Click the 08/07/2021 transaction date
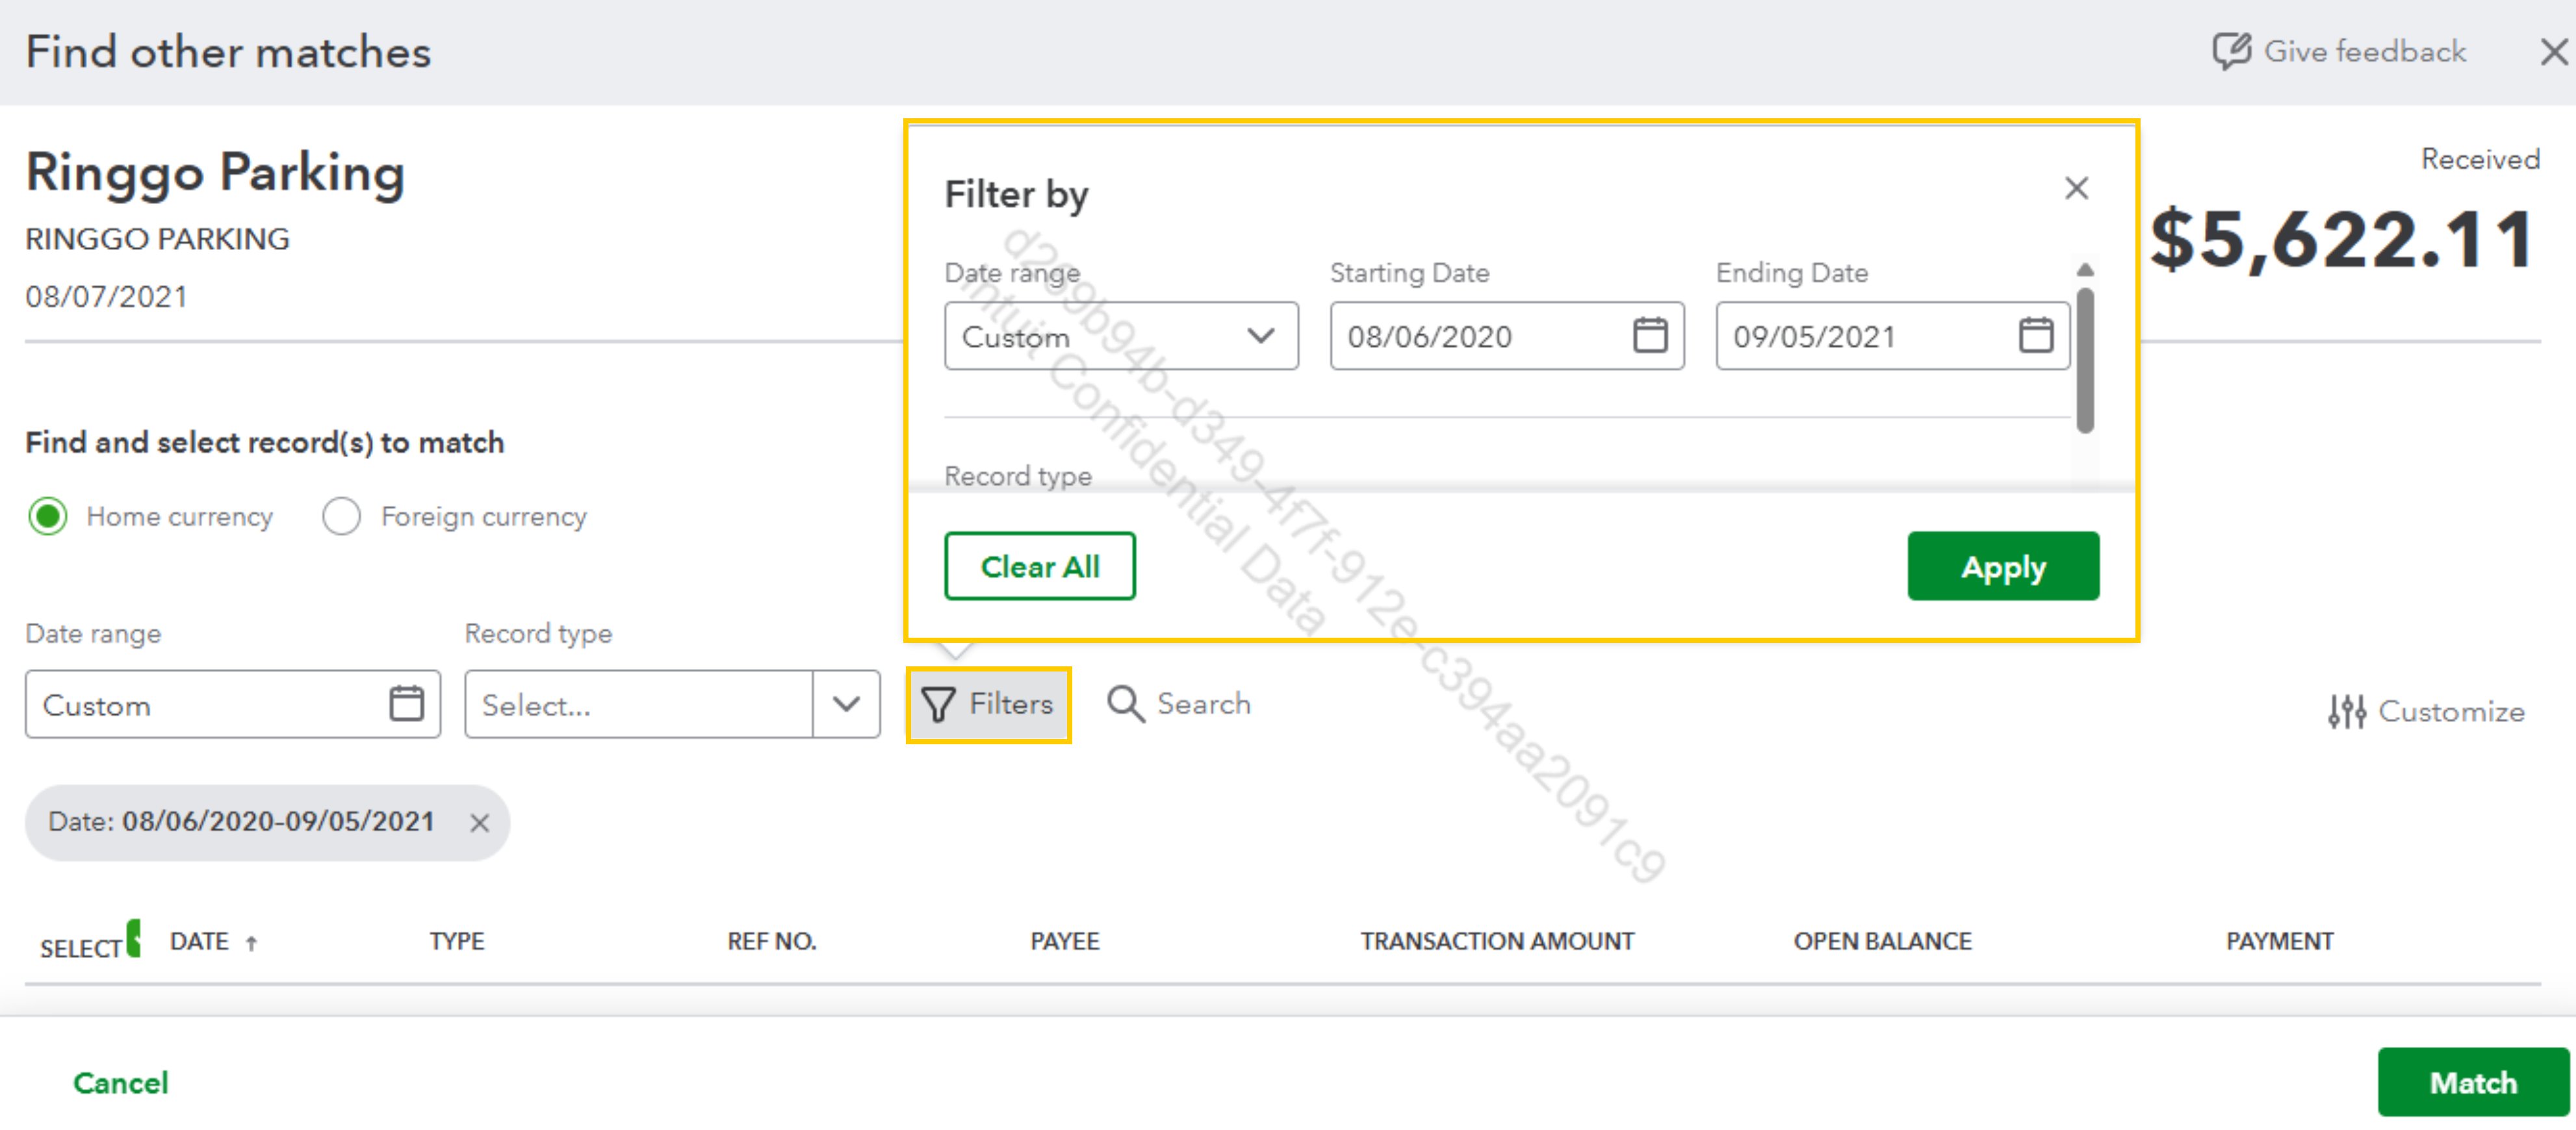 tap(106, 297)
